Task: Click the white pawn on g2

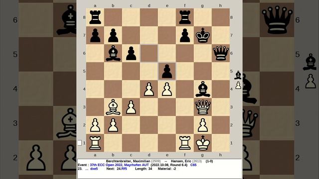Action: [203, 125]
